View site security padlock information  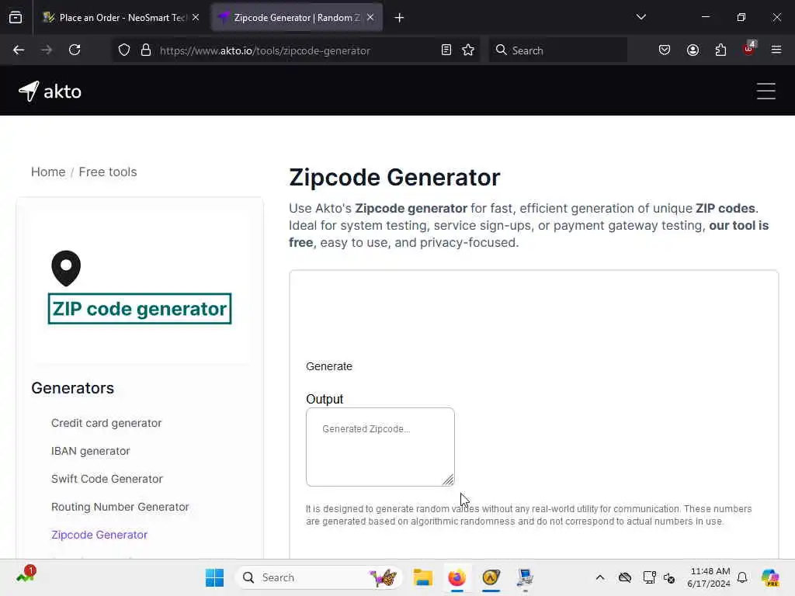146,50
